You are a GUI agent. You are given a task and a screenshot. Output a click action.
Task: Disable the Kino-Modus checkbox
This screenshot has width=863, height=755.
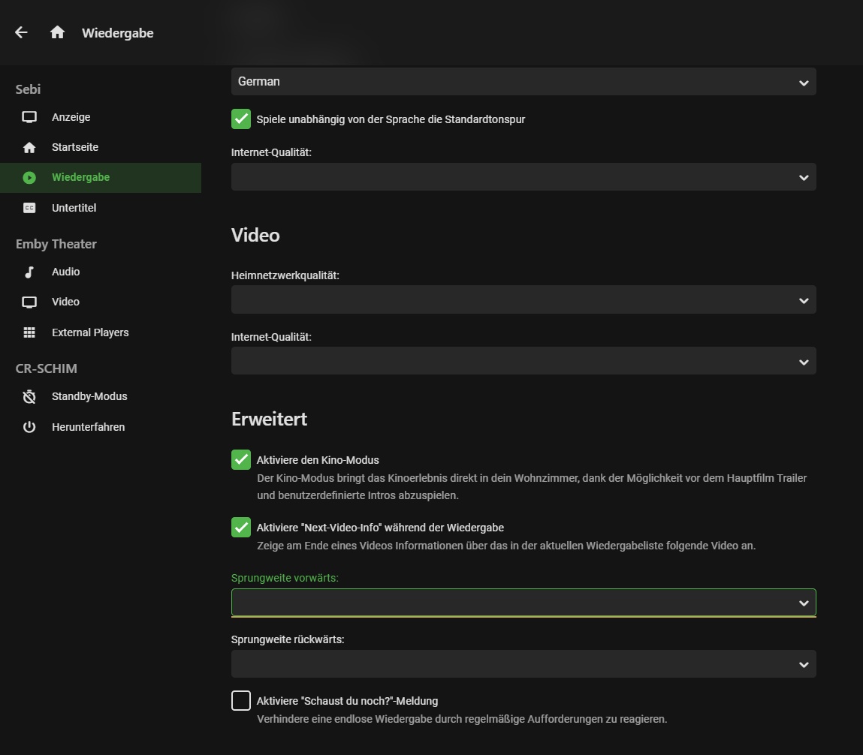pos(241,460)
